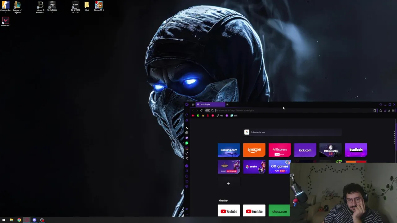Open downloads icon in Opera toolbar
The image size is (397, 223).
coord(389,110)
